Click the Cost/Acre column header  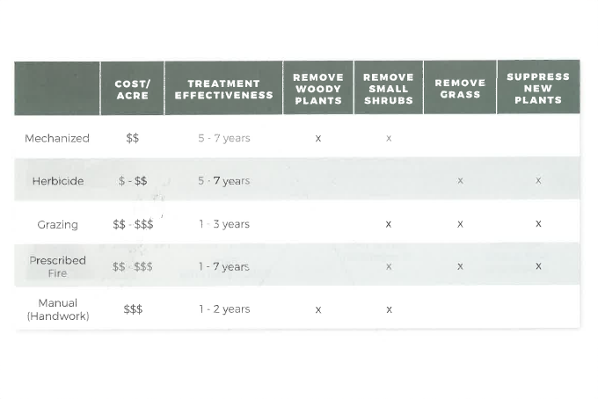tap(132, 89)
